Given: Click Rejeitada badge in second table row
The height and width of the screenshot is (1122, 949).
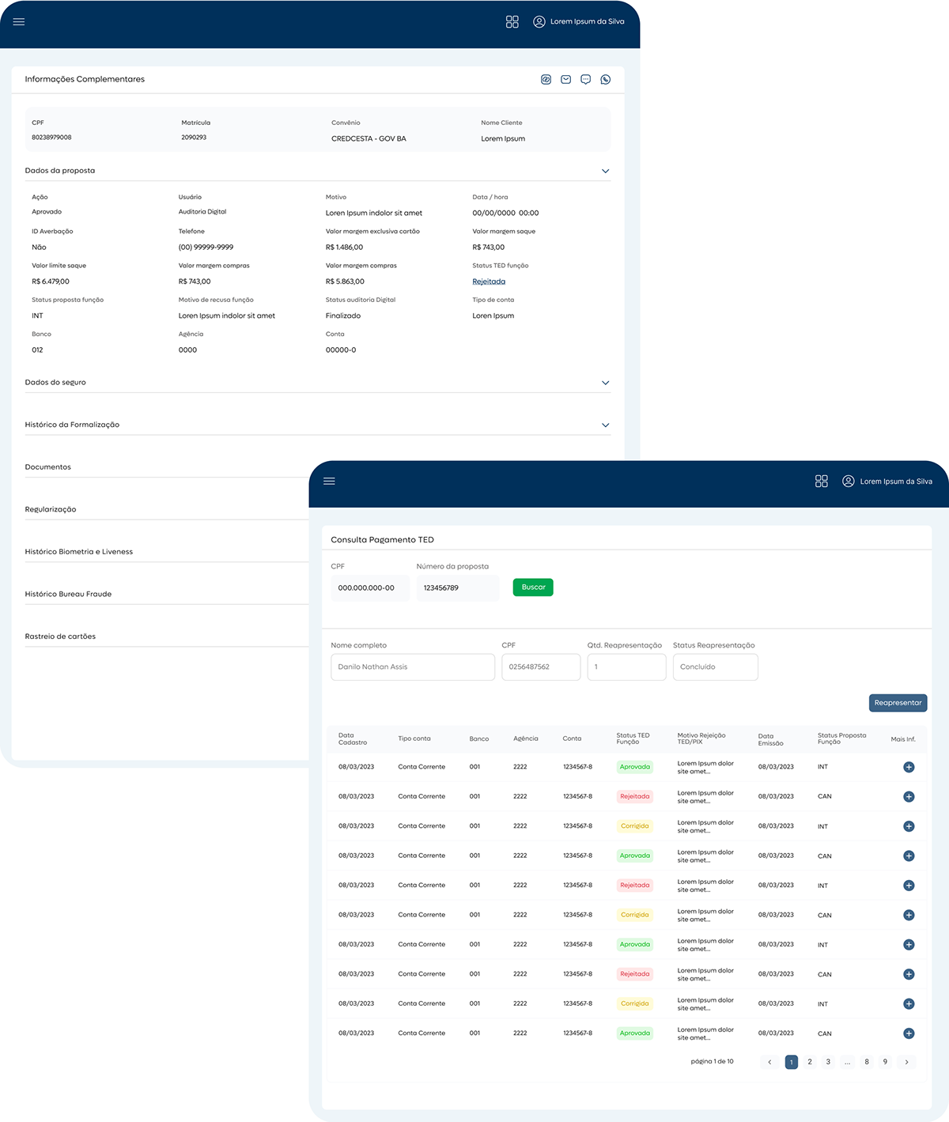Looking at the screenshot, I should (635, 796).
